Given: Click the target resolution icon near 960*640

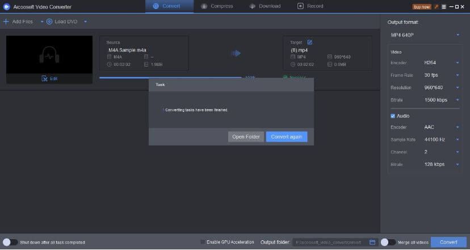Looking at the screenshot, I should click(x=330, y=57).
